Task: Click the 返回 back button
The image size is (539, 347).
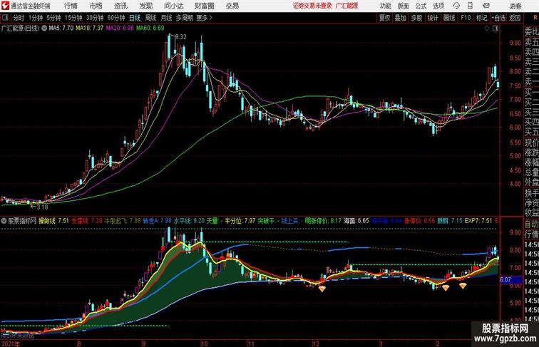Action: pyautogui.click(x=515, y=18)
